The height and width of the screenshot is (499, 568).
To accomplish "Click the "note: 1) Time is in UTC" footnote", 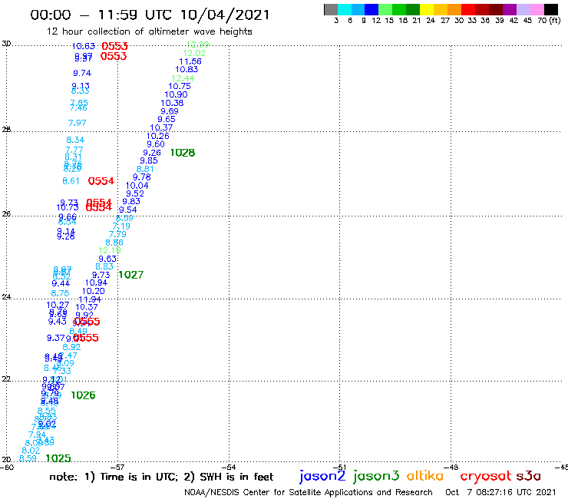I will click(x=114, y=477).
